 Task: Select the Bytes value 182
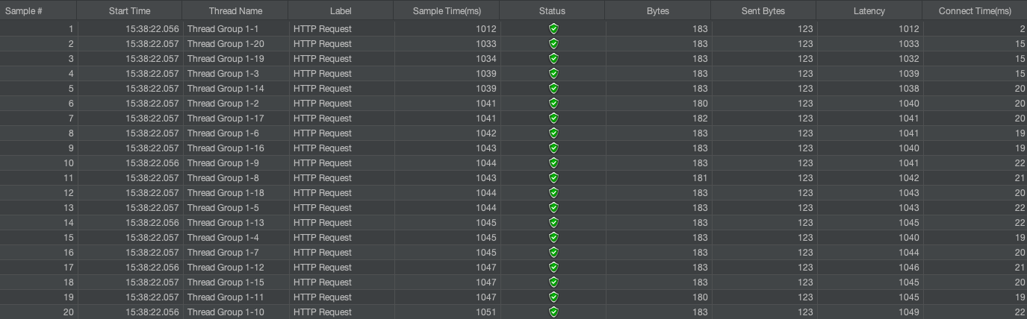coord(700,119)
